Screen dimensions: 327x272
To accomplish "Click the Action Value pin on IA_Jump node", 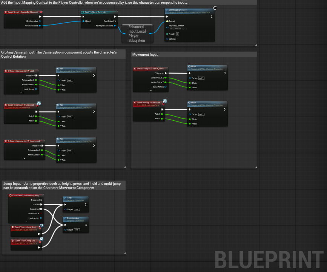I will point(41,214).
